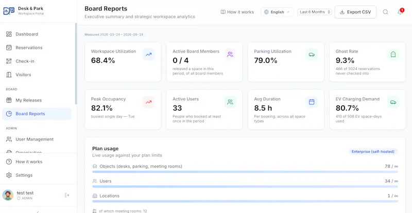The image size is (412, 213).
Task: Go to Reservations in the sidebar
Action: coord(37,47)
